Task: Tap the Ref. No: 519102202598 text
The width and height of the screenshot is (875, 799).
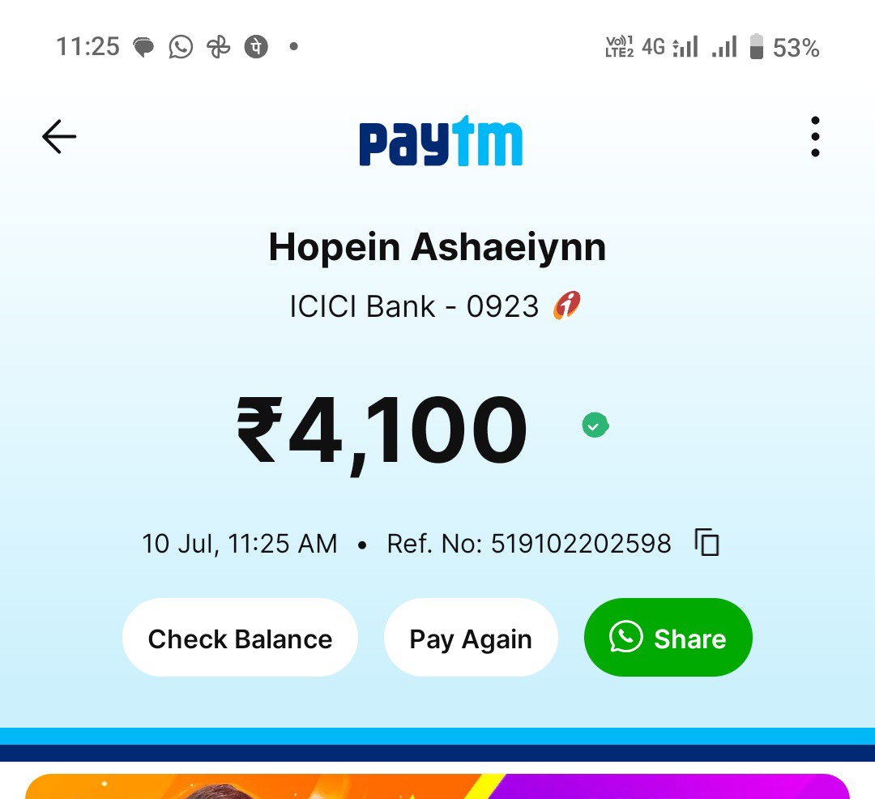Action: tap(529, 544)
